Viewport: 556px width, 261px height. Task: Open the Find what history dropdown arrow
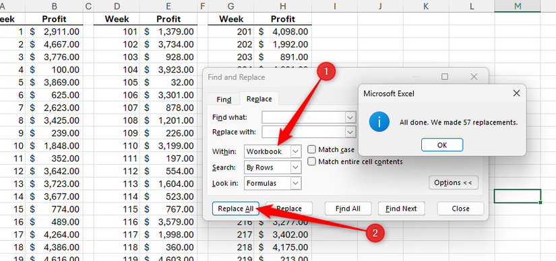(x=350, y=117)
